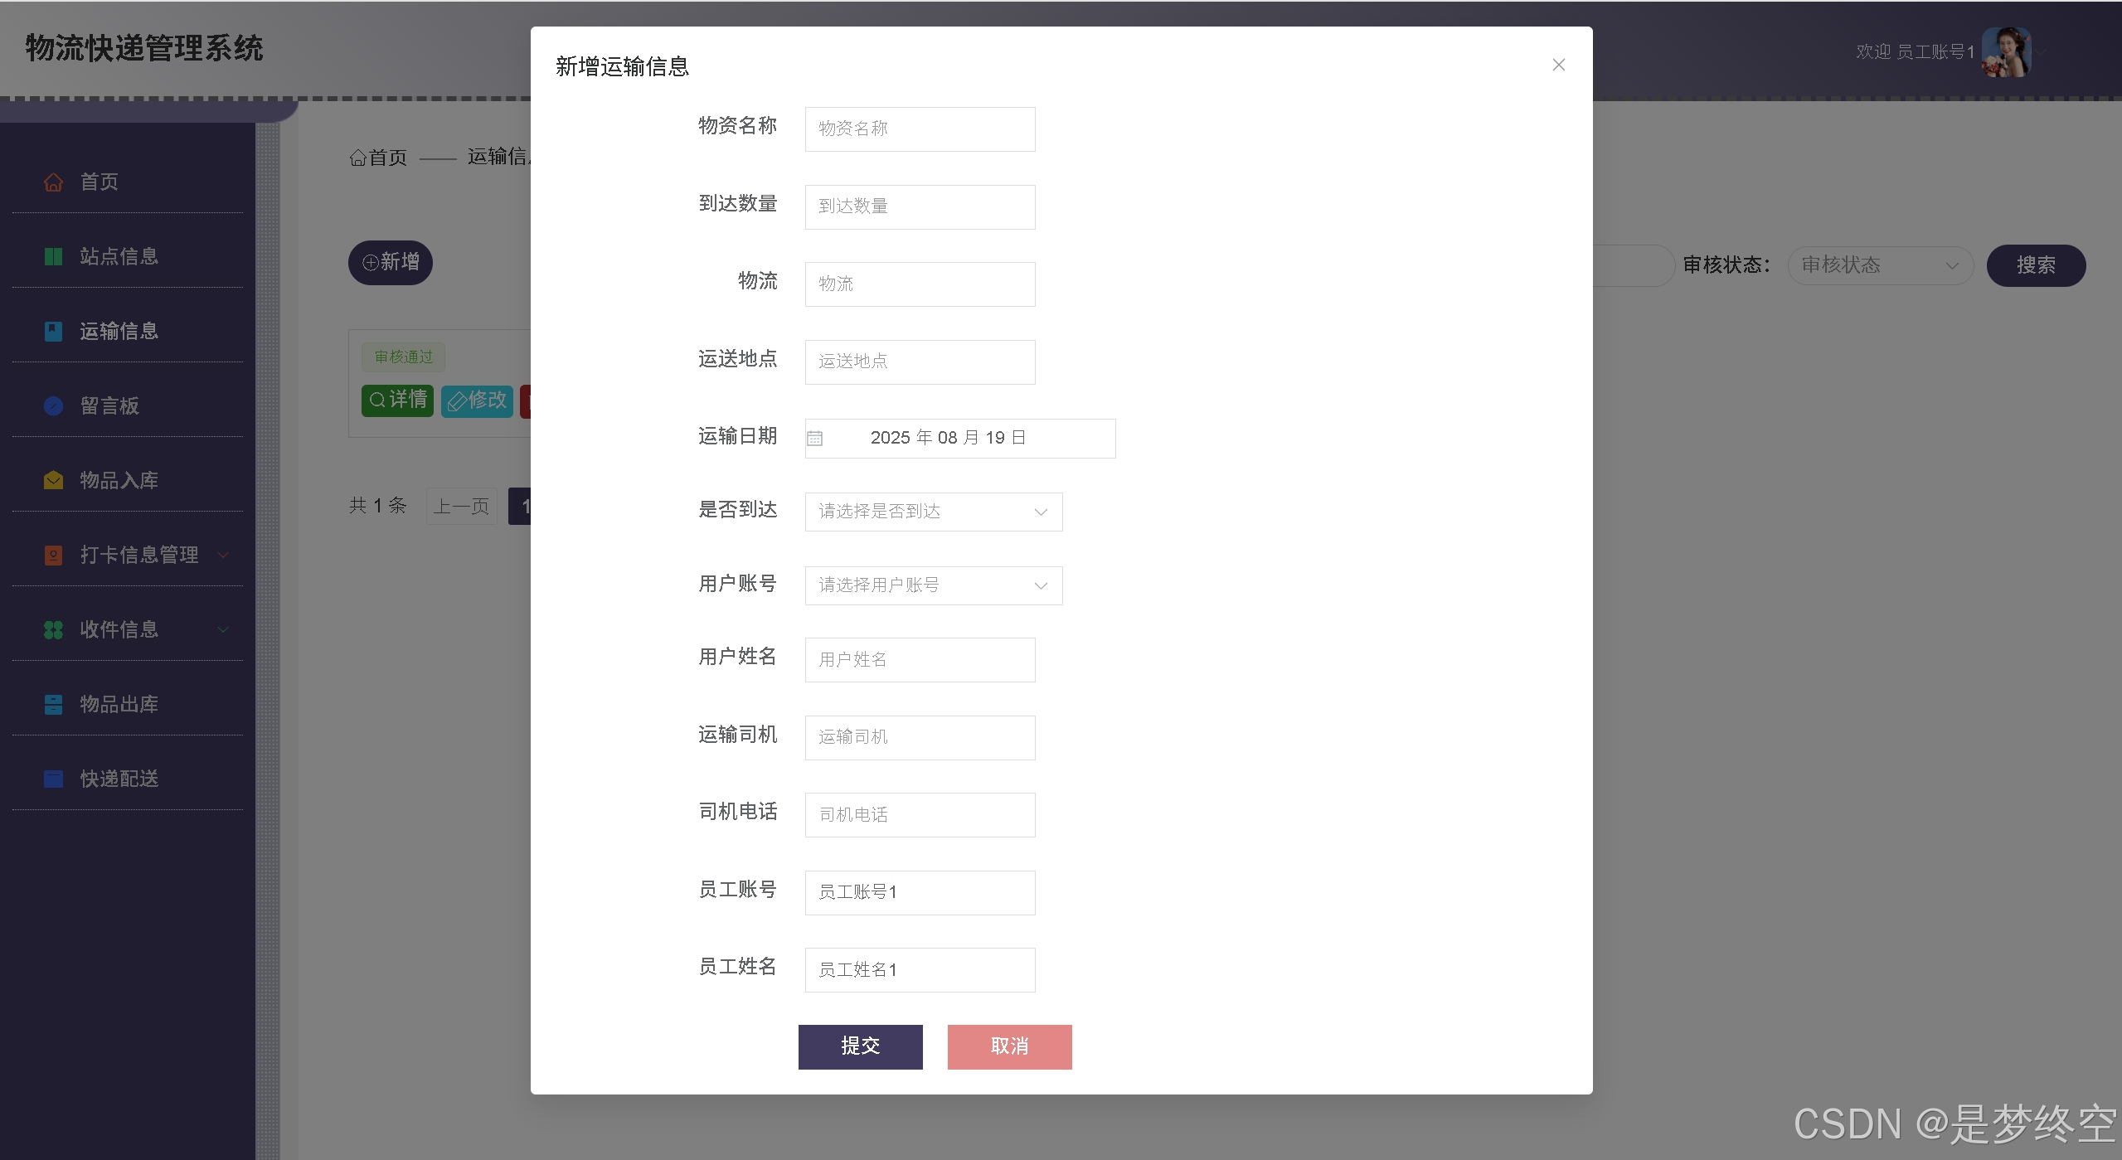Click the user avatar in top right corner
Viewport: 2122px width, 1160px height.
coord(2007,51)
